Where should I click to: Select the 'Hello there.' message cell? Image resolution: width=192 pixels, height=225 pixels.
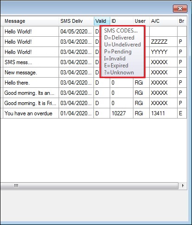(x=31, y=83)
